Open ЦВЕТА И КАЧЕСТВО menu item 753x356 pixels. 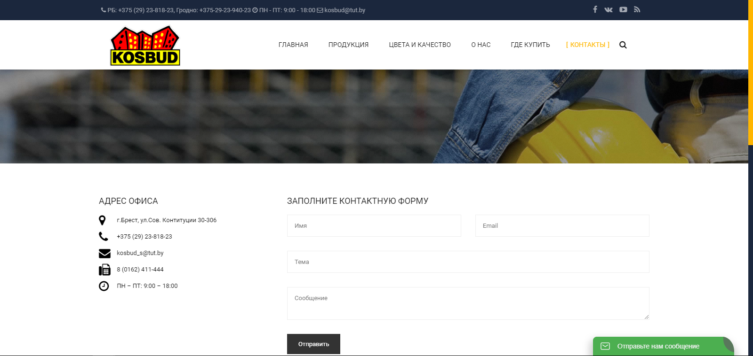pos(420,45)
